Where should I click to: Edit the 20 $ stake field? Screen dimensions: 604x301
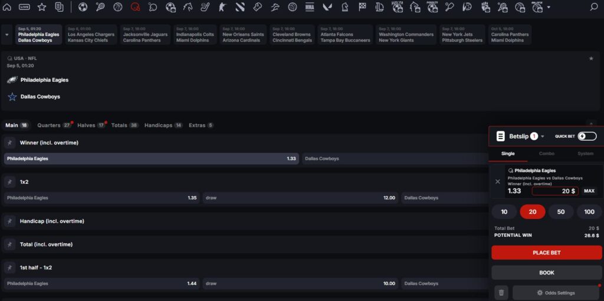coord(555,191)
